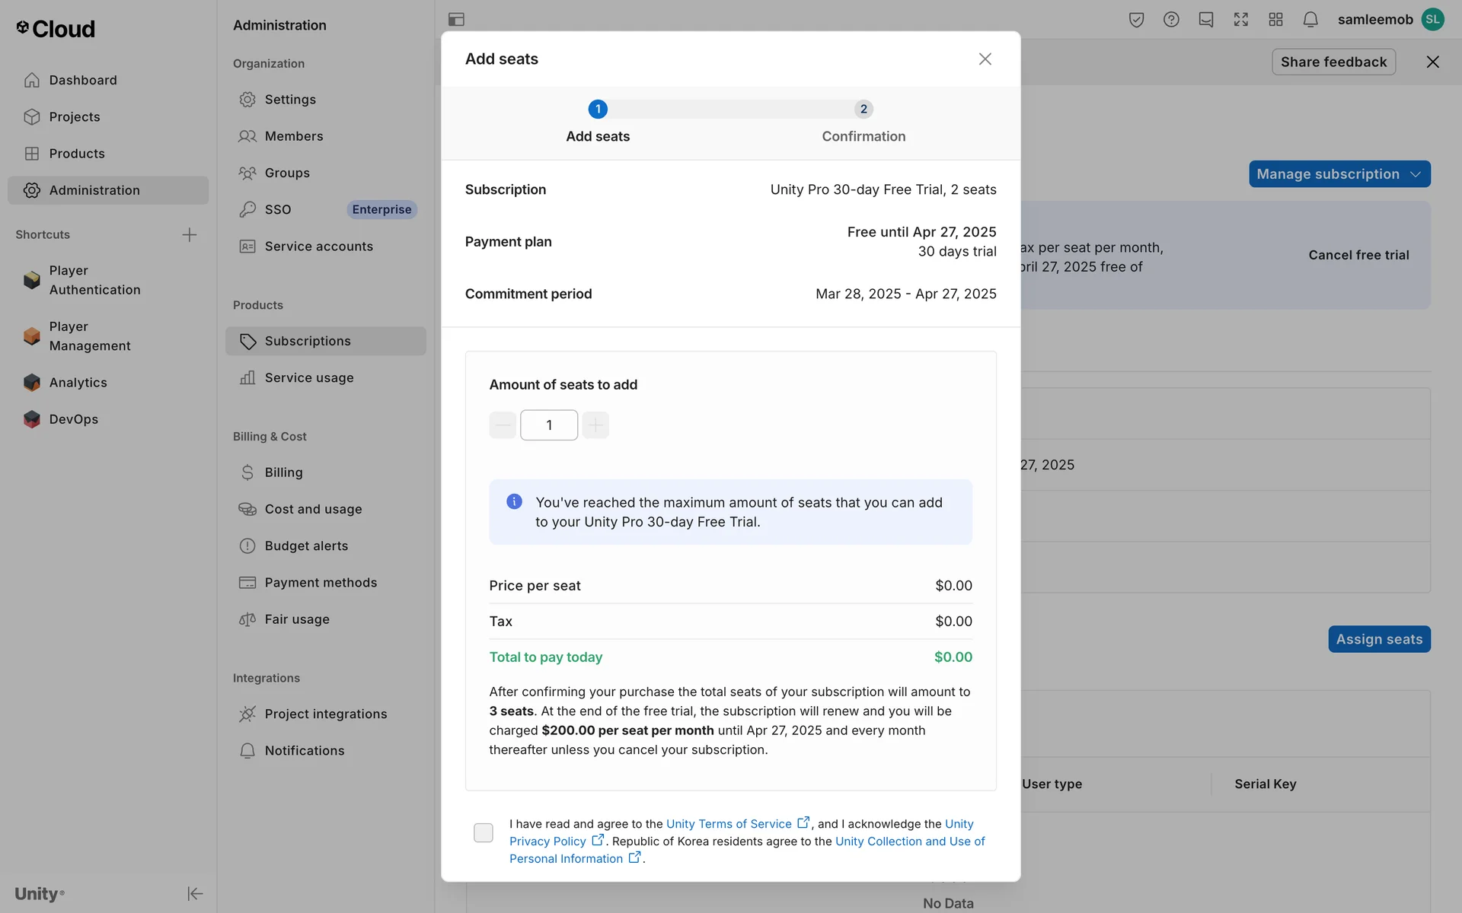Screen dimensions: 1462x913
Task: Open the Unity Terms of Service link
Action: [729, 824]
